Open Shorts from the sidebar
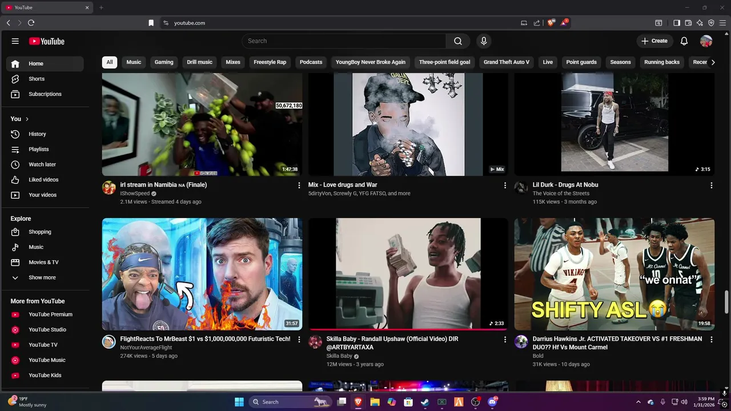This screenshot has width=731, height=411. click(x=45, y=79)
